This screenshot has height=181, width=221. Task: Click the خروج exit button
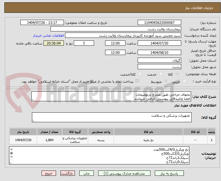(49, 173)
